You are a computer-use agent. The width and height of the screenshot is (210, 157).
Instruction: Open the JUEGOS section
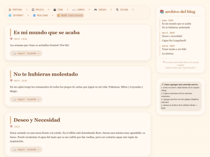click(100, 10)
